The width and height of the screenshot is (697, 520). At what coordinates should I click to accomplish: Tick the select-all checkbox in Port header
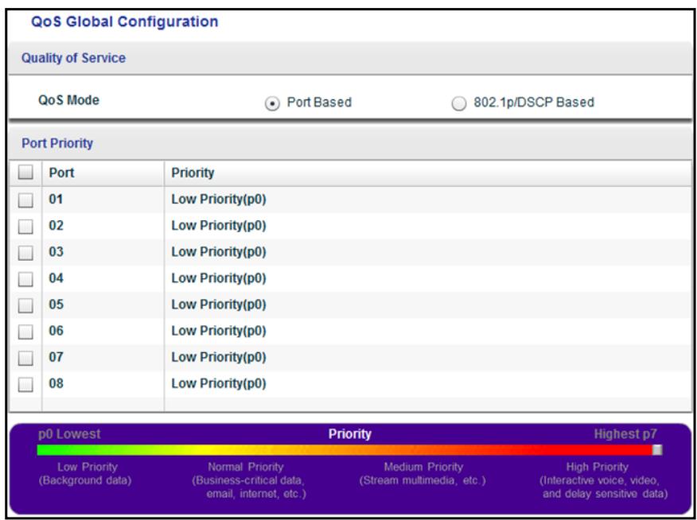25,173
